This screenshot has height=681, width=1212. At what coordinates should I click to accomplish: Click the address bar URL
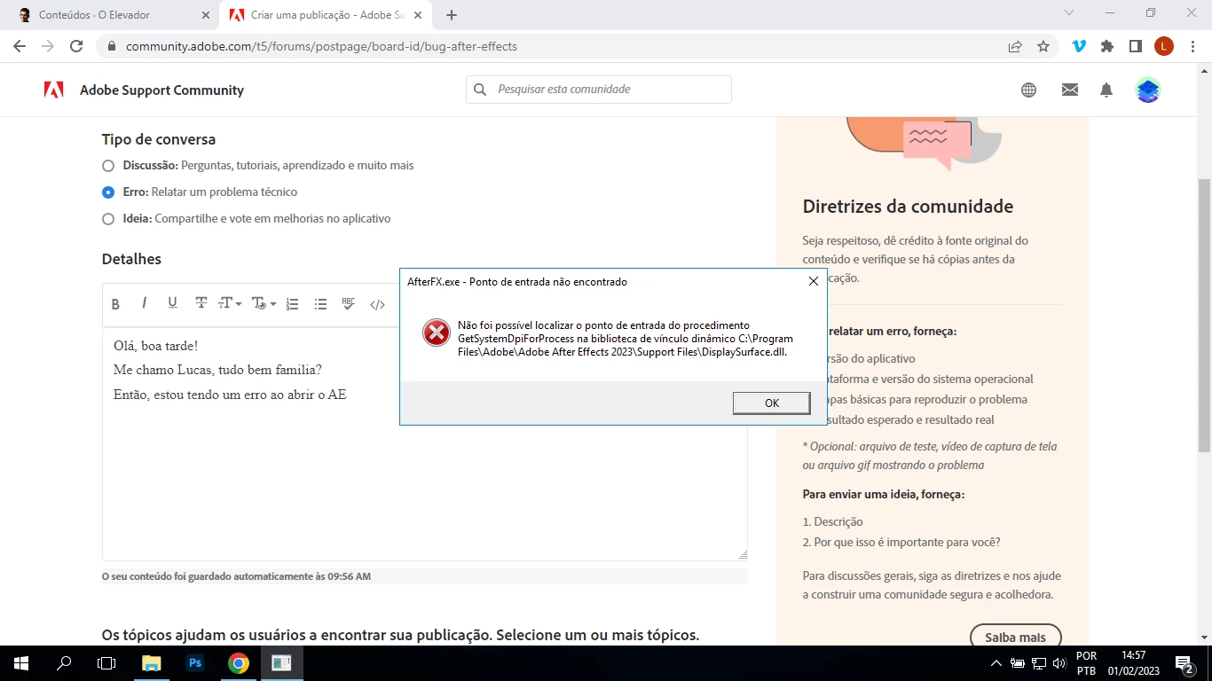tap(321, 46)
